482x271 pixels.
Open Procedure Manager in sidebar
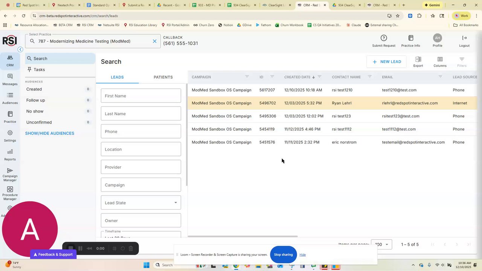tap(10, 193)
